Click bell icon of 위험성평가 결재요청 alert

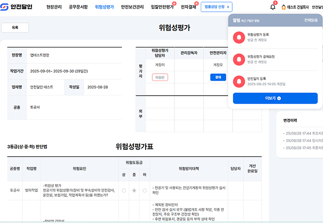pyautogui.click(x=238, y=59)
